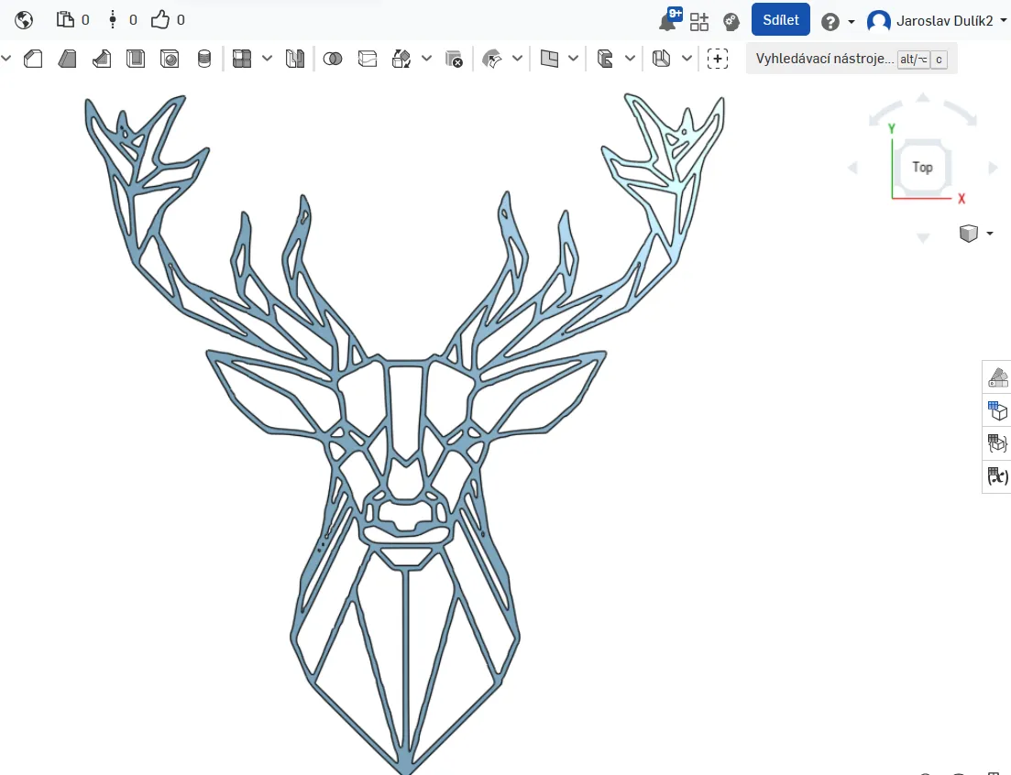Expand the linear pattern tool dropdown
This screenshot has height=775, width=1011.
[x=267, y=60]
